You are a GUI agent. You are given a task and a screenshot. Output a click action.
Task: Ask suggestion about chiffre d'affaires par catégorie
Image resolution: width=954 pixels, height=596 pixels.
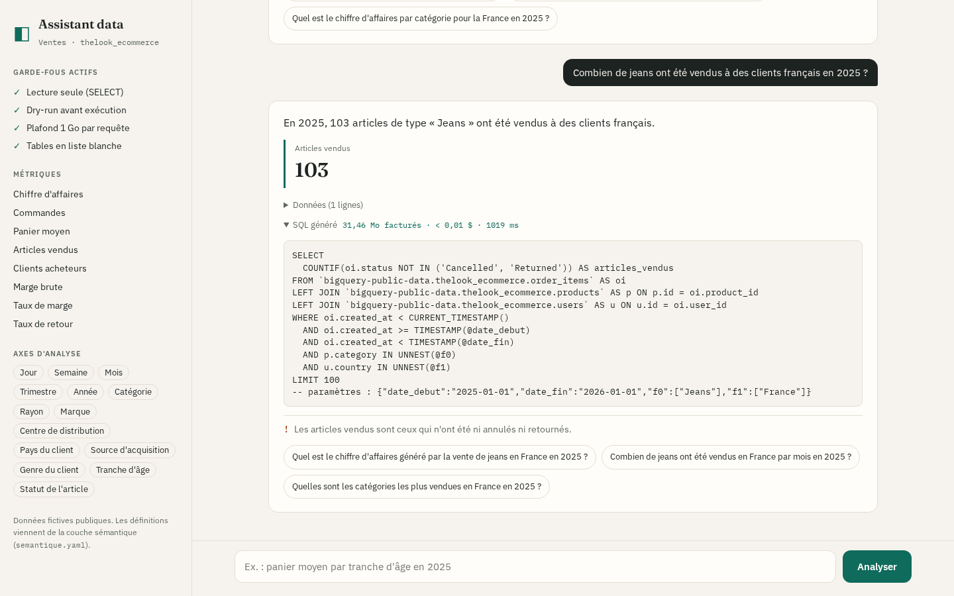coord(421,19)
